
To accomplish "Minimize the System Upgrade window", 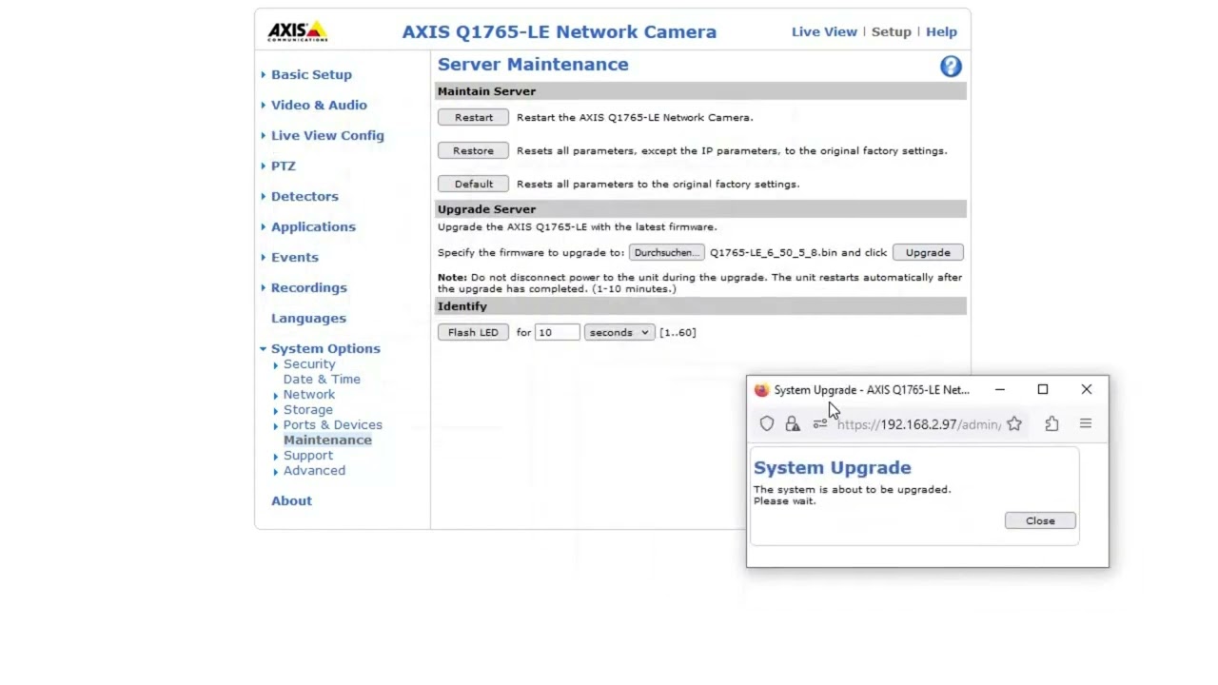I will coord(1000,389).
